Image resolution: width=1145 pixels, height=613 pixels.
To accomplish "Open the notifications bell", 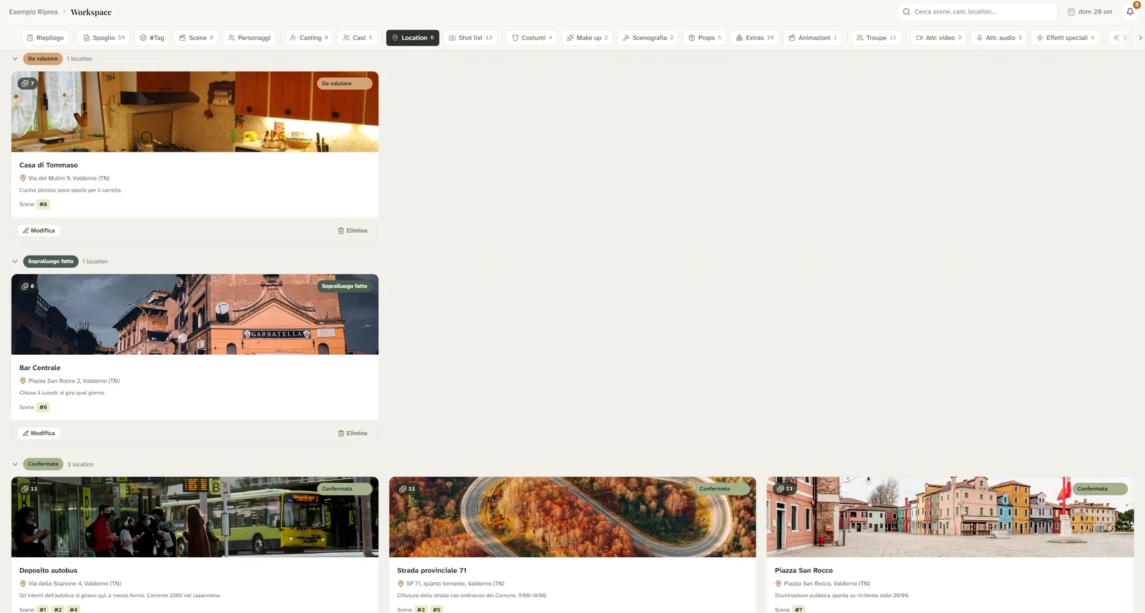I will [1130, 11].
